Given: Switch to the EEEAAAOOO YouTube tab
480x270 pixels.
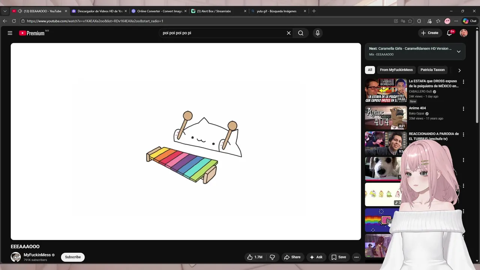Looking at the screenshot, I should (x=39, y=11).
